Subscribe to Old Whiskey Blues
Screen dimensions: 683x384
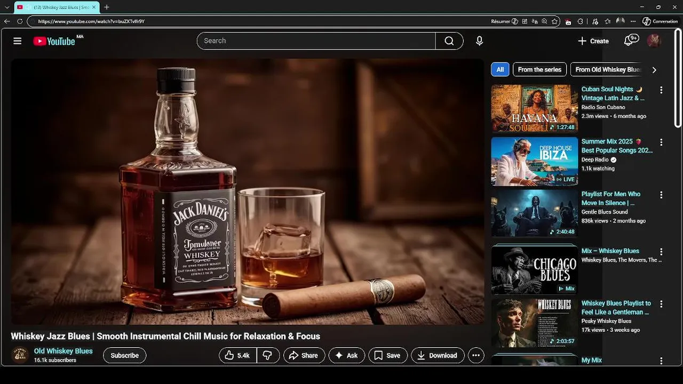(124, 355)
